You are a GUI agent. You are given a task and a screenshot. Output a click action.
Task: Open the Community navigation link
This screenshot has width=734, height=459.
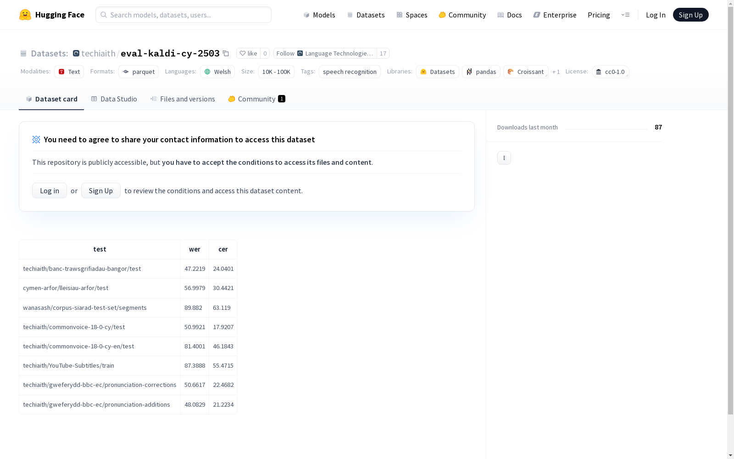pyautogui.click(x=462, y=15)
